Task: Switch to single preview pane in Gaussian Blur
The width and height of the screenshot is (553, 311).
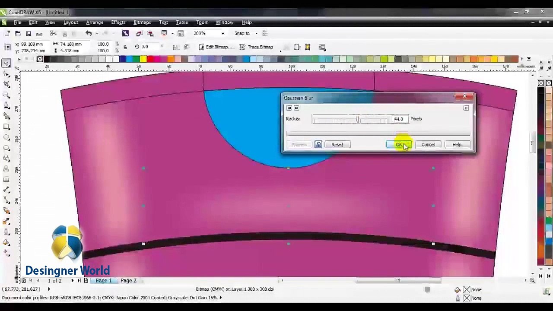Action: tap(296, 108)
